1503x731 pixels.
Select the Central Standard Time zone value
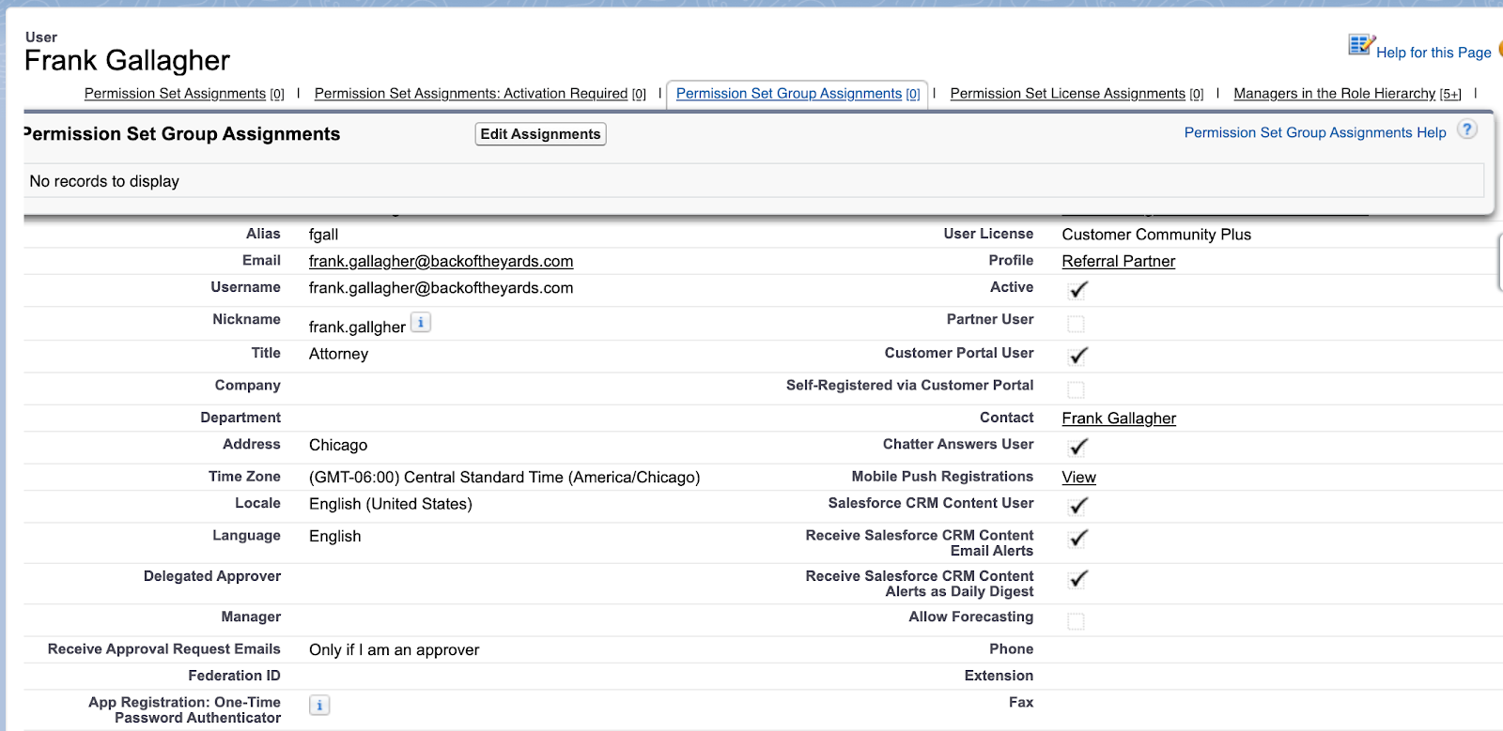[504, 478]
